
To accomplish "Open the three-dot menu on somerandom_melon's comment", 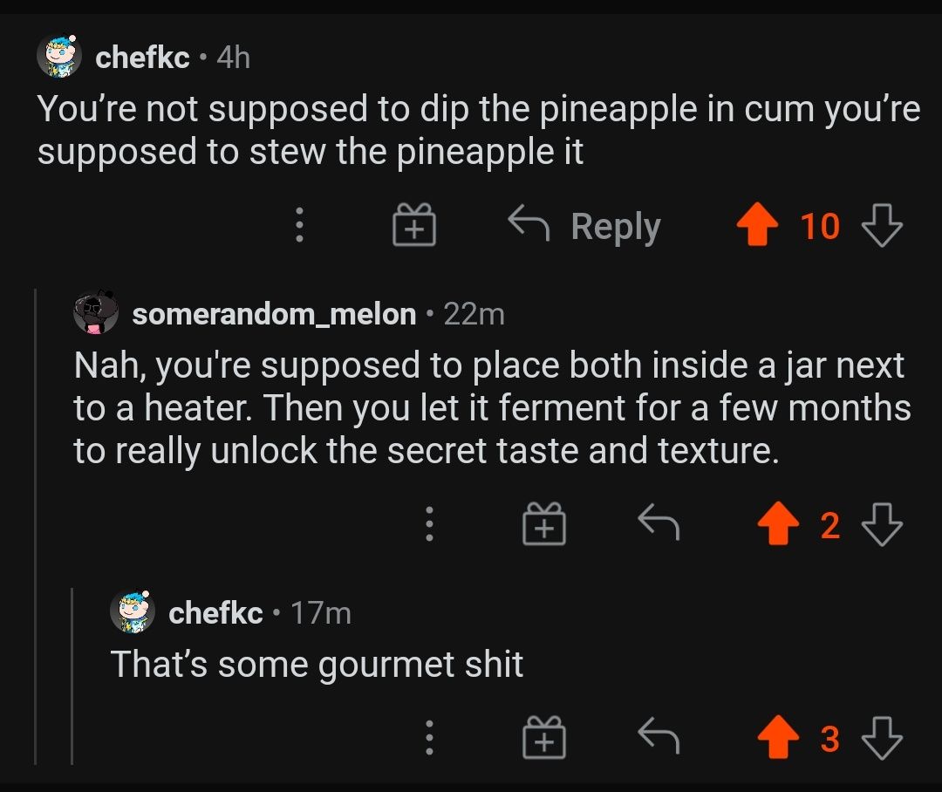I will 428,524.
